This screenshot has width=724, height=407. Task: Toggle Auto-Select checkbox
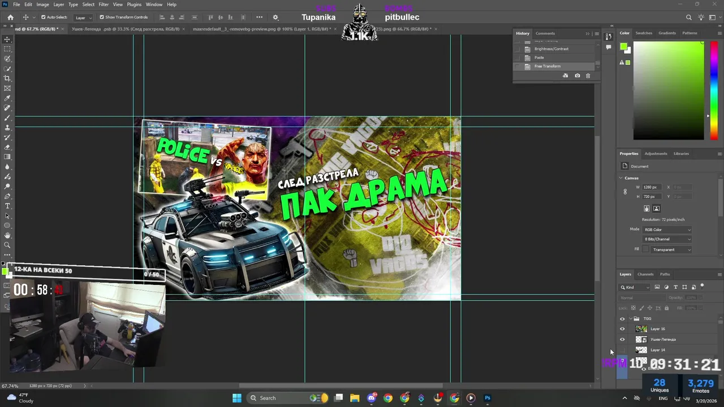(44, 18)
